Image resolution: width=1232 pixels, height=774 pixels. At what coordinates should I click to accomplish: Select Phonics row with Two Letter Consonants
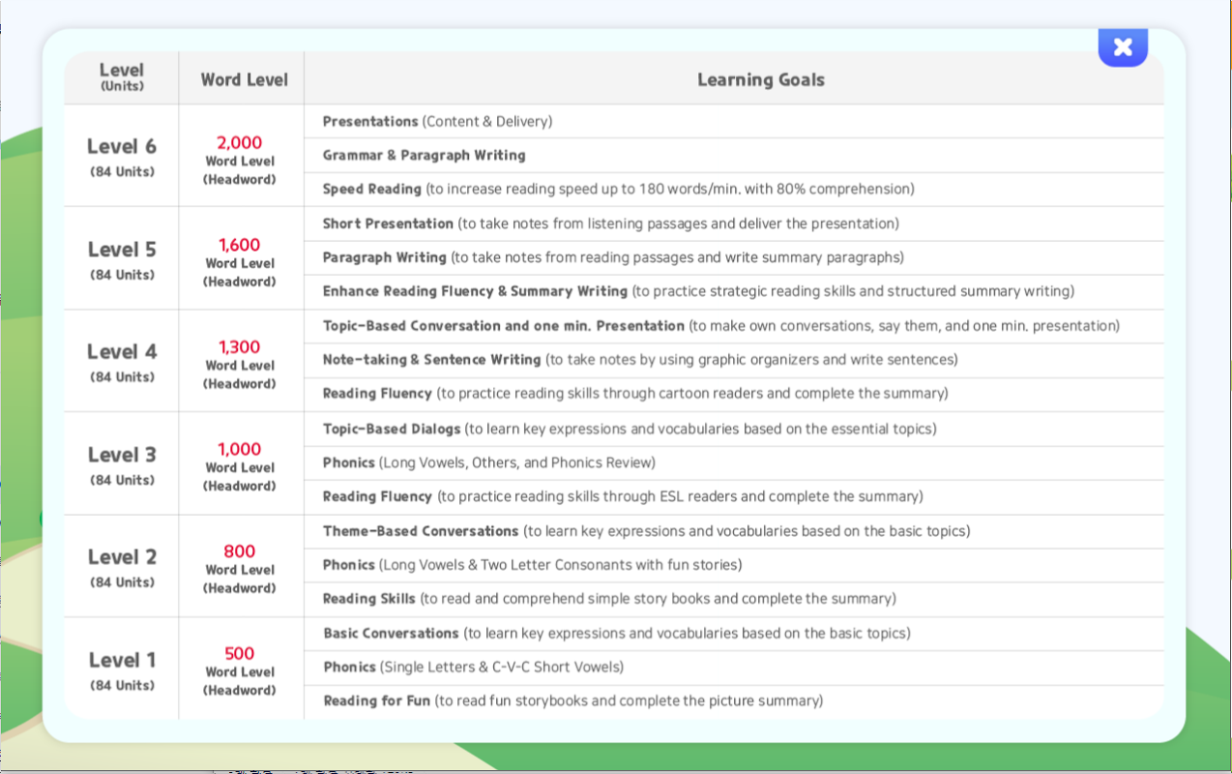[734, 565]
